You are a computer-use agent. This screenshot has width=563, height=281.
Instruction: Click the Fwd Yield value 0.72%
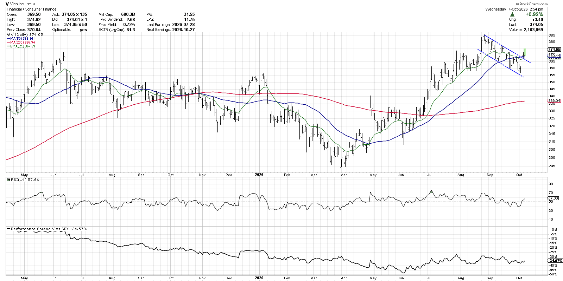(129, 25)
